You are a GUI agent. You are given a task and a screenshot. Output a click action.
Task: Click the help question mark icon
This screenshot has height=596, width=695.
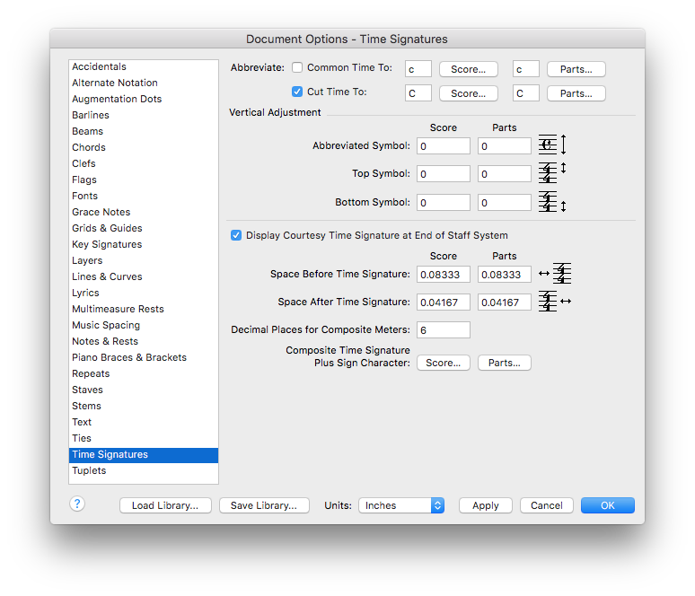(77, 504)
